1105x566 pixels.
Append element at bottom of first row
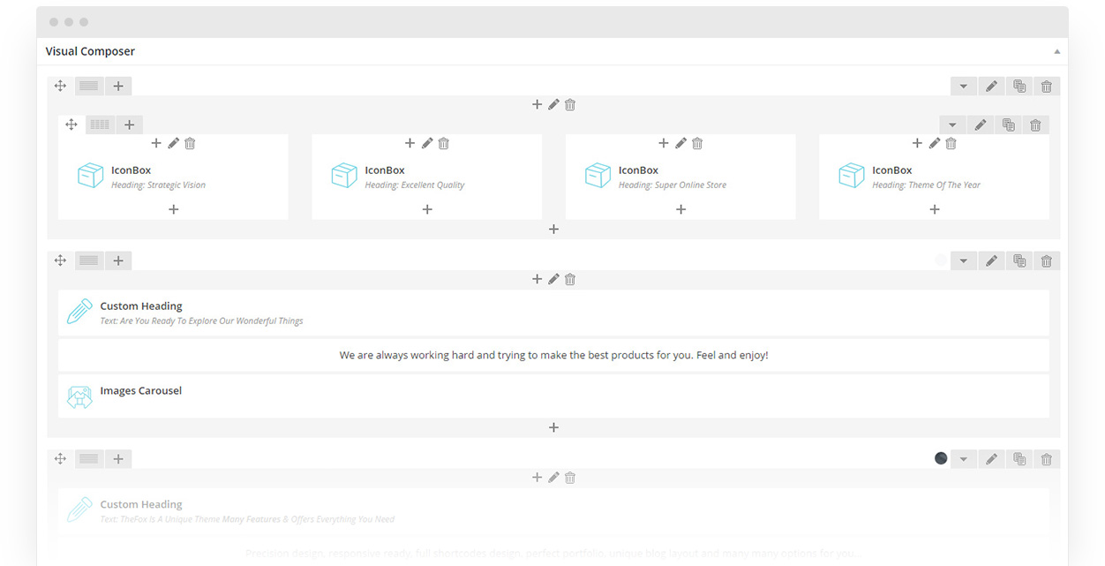tap(553, 229)
